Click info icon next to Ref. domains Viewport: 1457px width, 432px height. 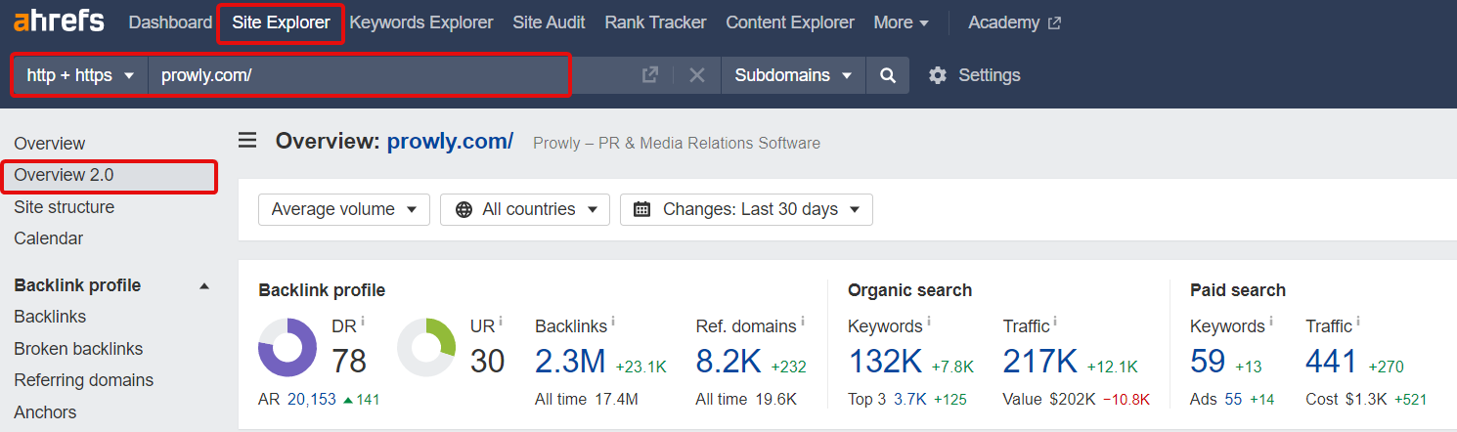click(x=802, y=321)
